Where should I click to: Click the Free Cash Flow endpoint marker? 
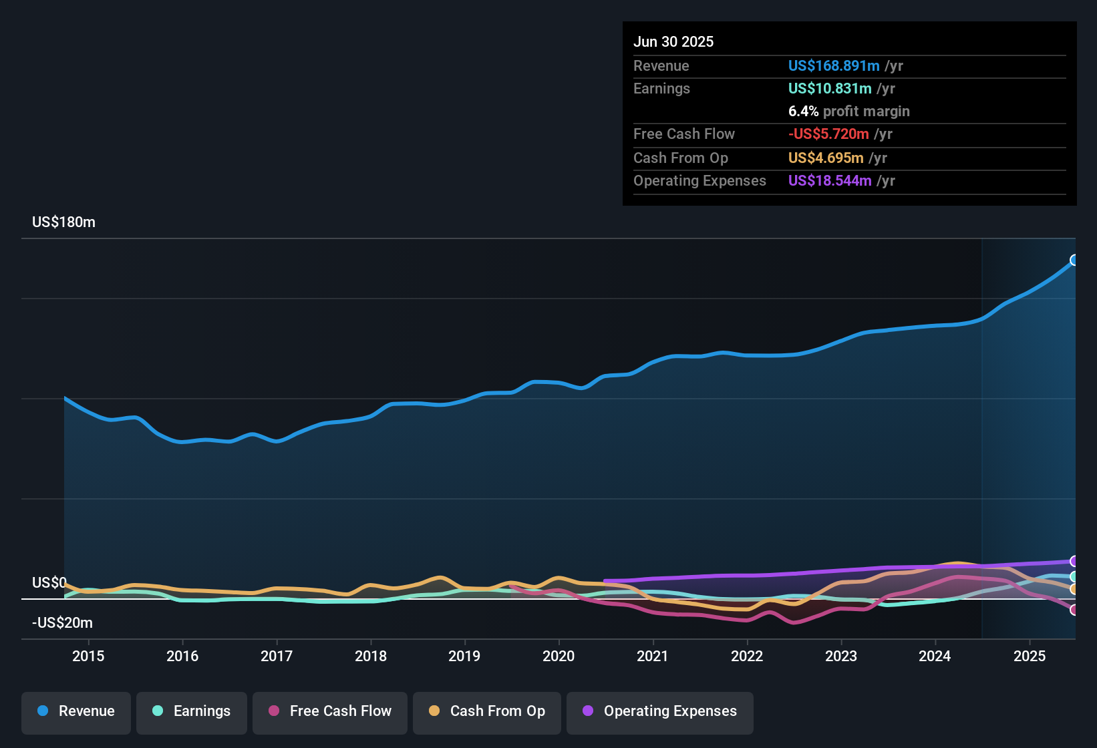pos(1074,609)
